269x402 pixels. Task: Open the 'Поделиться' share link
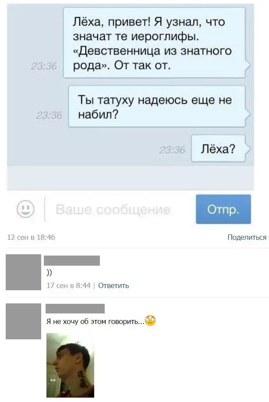pyautogui.click(x=247, y=237)
